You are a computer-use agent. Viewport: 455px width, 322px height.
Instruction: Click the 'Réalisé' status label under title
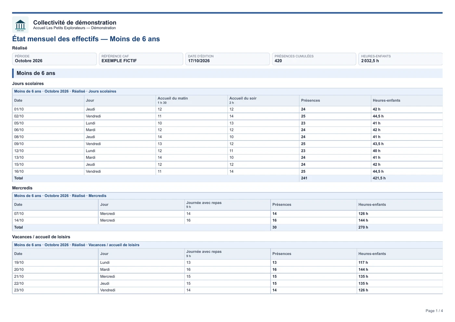(20, 48)
